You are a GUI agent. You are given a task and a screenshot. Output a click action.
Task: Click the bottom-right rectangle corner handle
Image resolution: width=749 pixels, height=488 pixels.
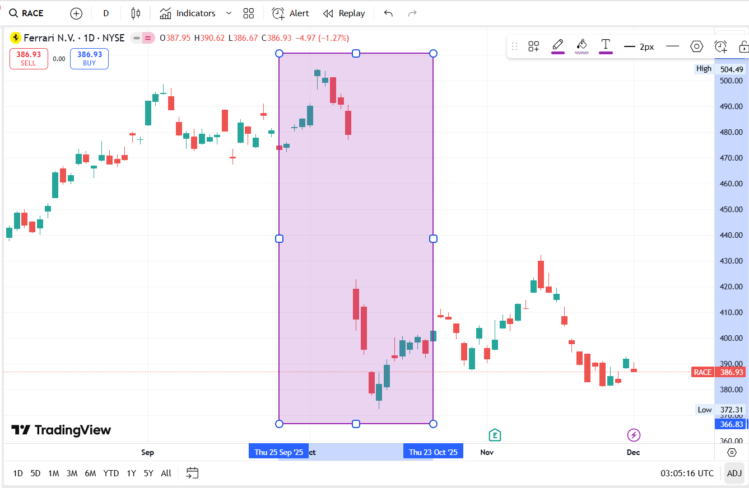[x=433, y=424]
